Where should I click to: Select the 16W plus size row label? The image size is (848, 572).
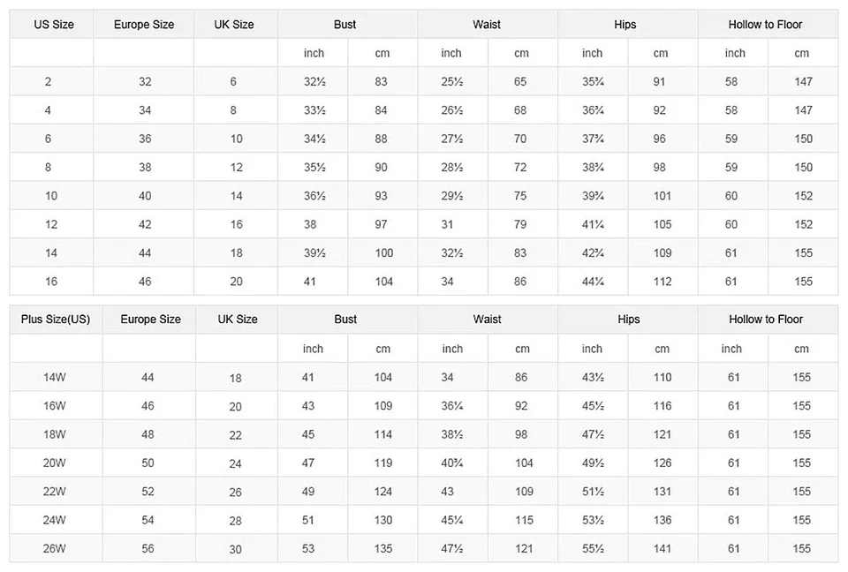click(55, 406)
